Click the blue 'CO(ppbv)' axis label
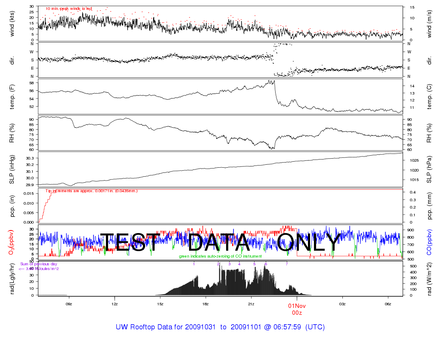441x344 pixels. click(429, 243)
